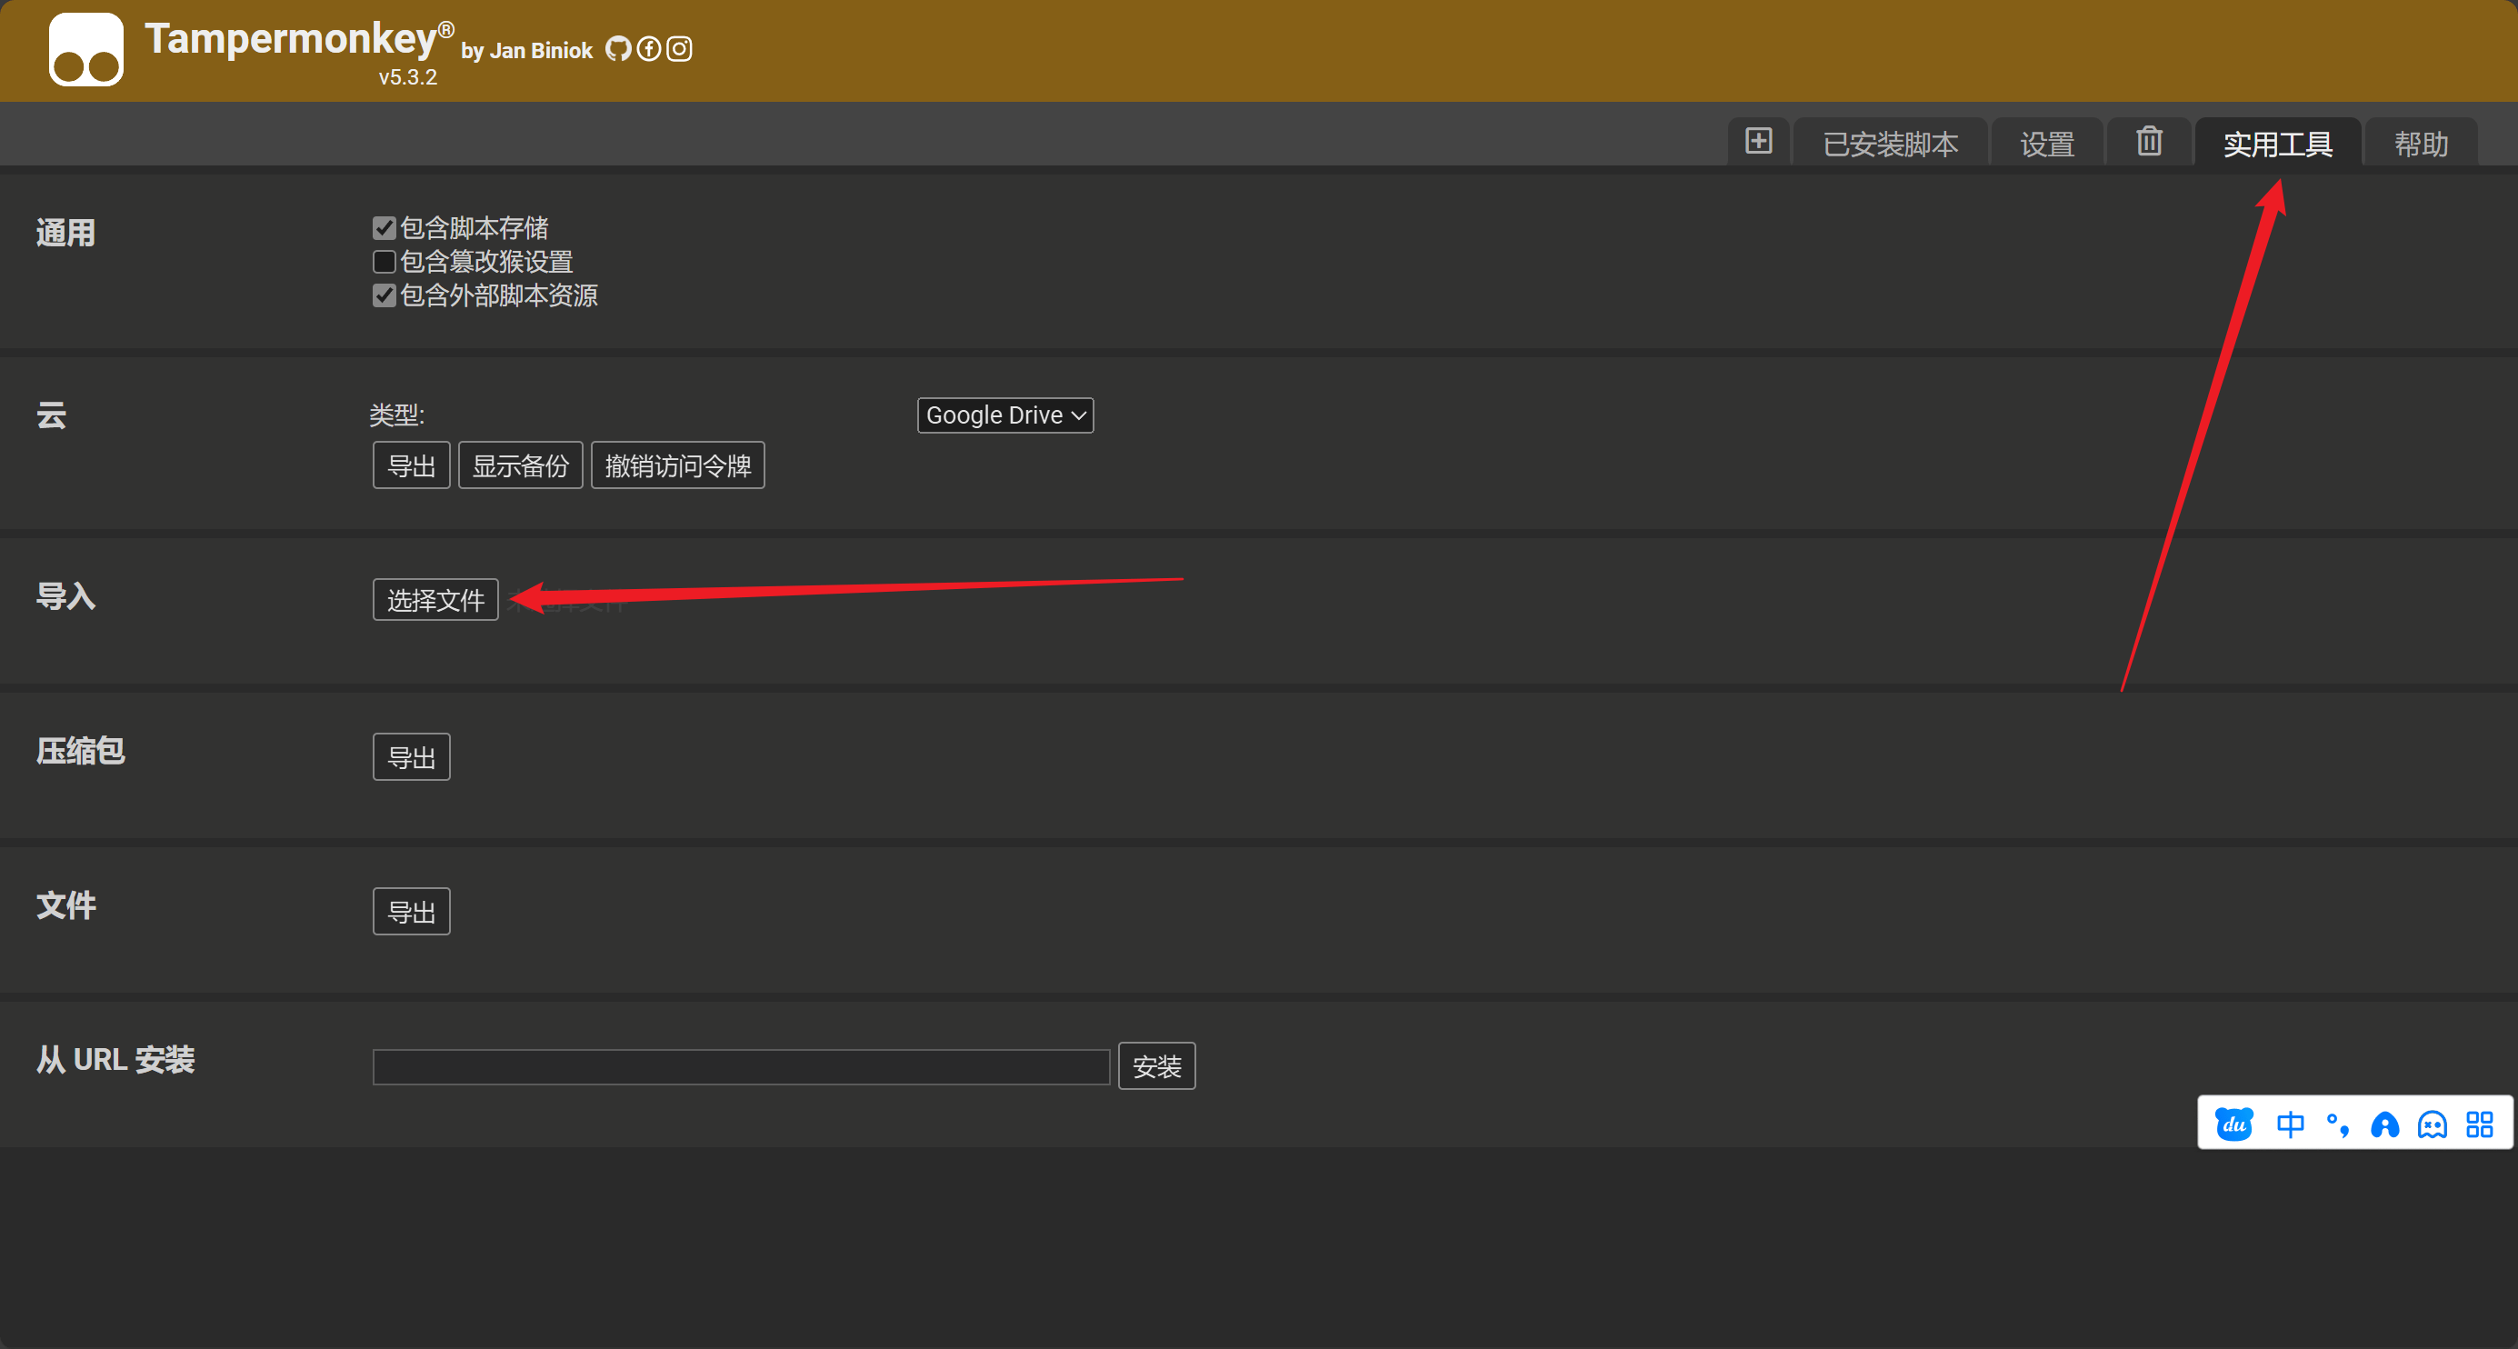Screen dimensions: 2518x1349
Task: Click 选择文件 import button
Action: (435, 599)
